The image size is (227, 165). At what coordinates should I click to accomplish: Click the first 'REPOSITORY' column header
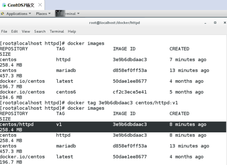tap(14, 49)
